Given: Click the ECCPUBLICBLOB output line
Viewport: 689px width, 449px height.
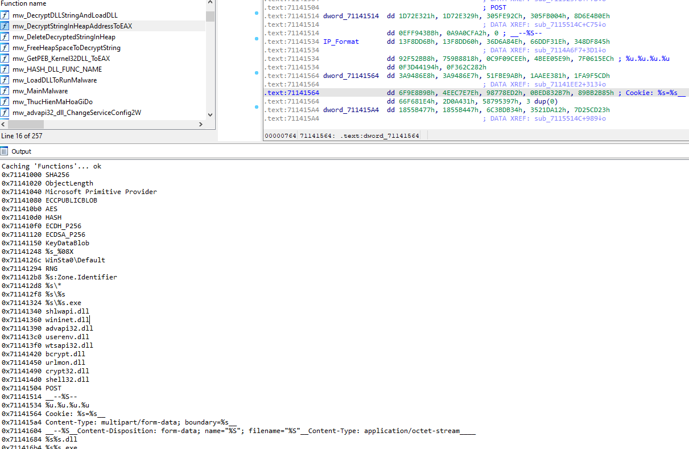Looking at the screenshot, I should coord(49,200).
